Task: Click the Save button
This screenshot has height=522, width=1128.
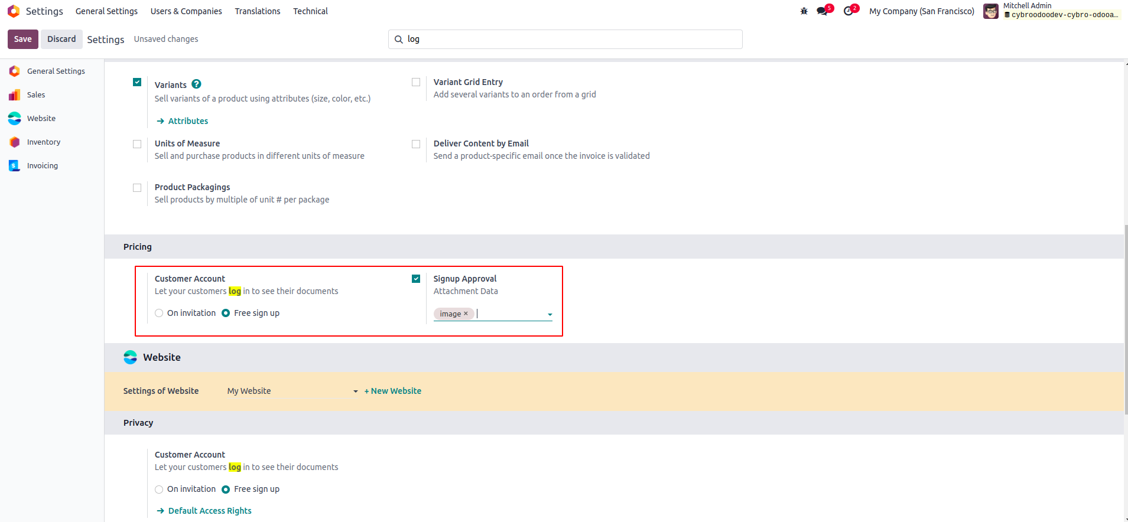Action: [23, 39]
